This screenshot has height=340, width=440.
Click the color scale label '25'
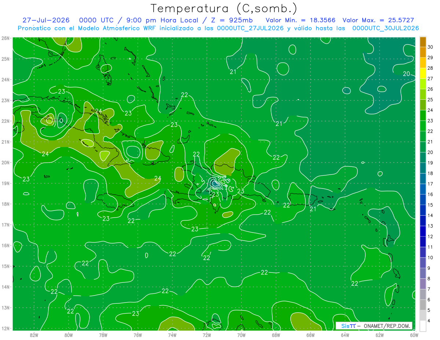click(x=430, y=99)
